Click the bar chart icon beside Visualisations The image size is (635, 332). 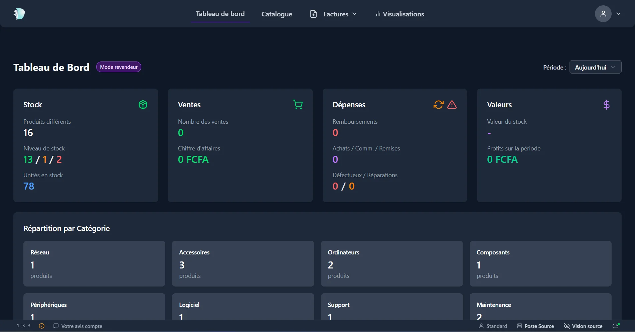pyautogui.click(x=378, y=14)
